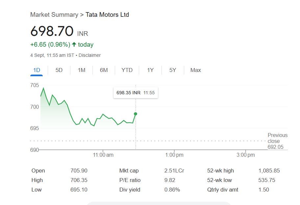Click the 698.35 INR chart tooltip
Screen dimensions: 300x205
coord(135,93)
